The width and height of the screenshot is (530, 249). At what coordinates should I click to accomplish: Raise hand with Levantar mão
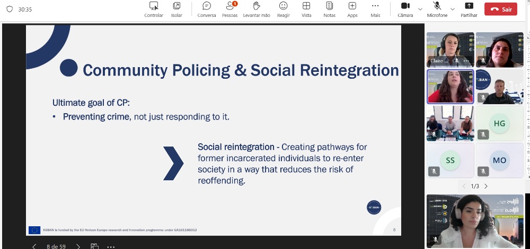click(x=257, y=10)
